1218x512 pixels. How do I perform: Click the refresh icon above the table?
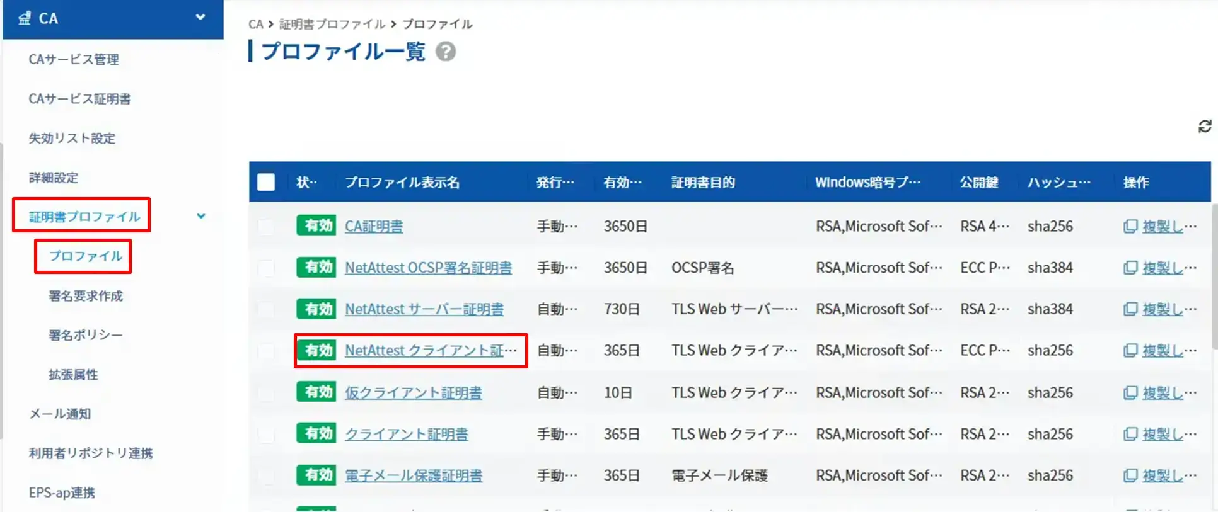1204,127
